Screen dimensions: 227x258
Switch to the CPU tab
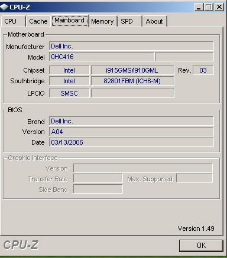[13, 21]
